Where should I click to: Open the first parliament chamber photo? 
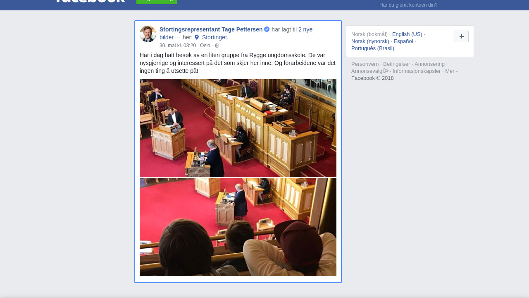[x=238, y=128]
